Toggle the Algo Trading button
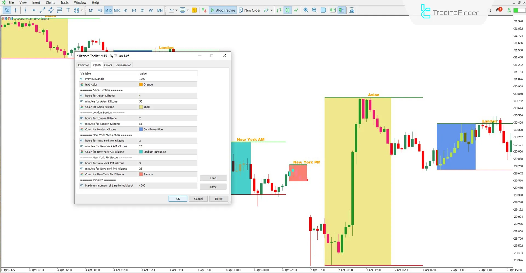The image size is (526, 273). 222,10
